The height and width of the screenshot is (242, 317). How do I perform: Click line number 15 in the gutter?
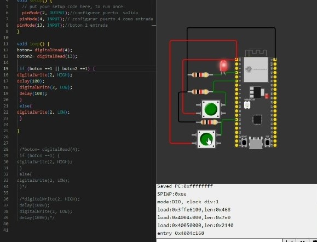pos(5,69)
